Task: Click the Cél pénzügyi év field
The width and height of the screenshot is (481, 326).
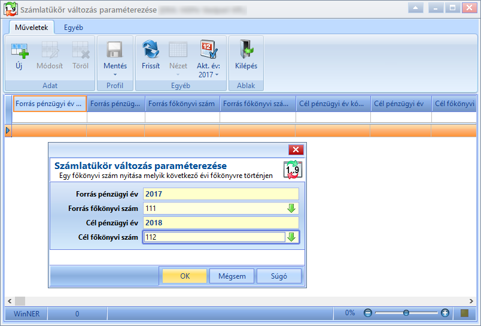Action: click(x=221, y=223)
